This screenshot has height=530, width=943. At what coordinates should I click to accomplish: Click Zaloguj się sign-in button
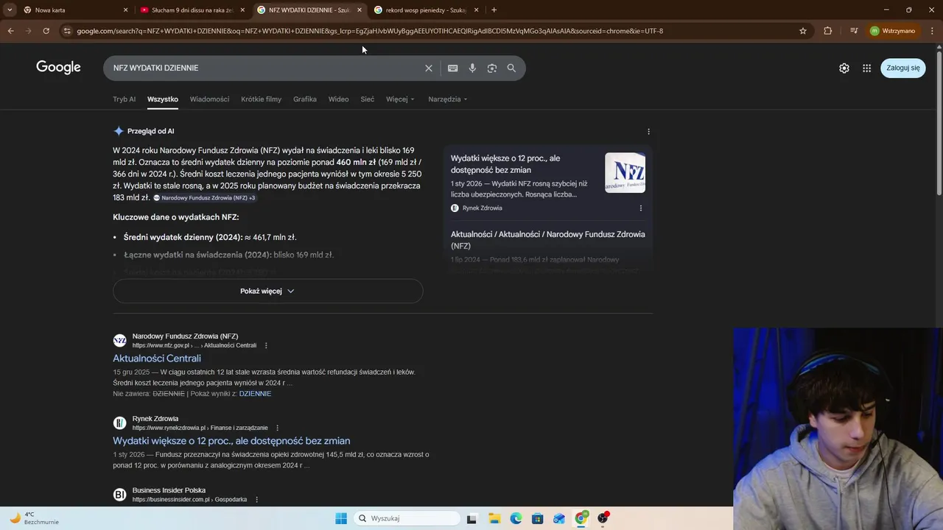[x=902, y=68]
